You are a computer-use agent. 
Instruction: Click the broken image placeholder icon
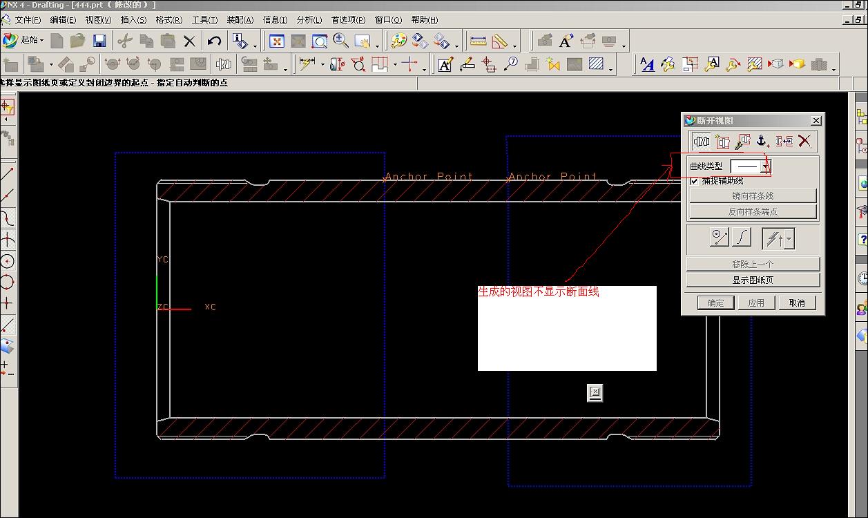595,393
